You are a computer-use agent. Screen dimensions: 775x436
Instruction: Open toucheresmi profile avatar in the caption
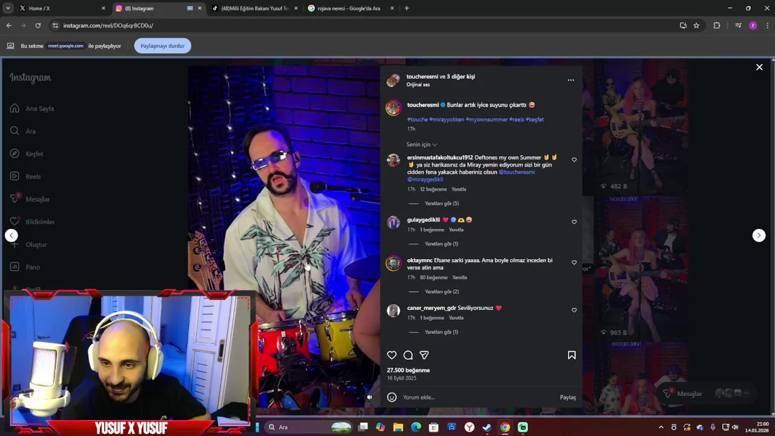394,108
